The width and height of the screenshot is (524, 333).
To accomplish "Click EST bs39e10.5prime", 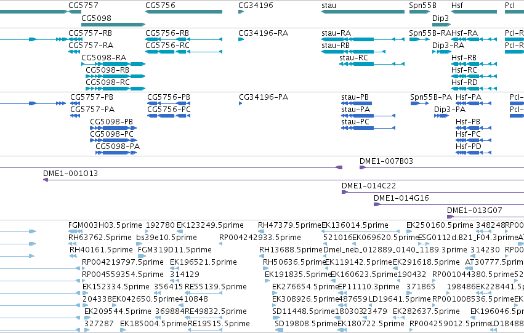I will click(x=167, y=238).
